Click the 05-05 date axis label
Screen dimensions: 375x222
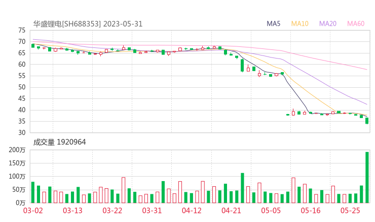(271, 210)
